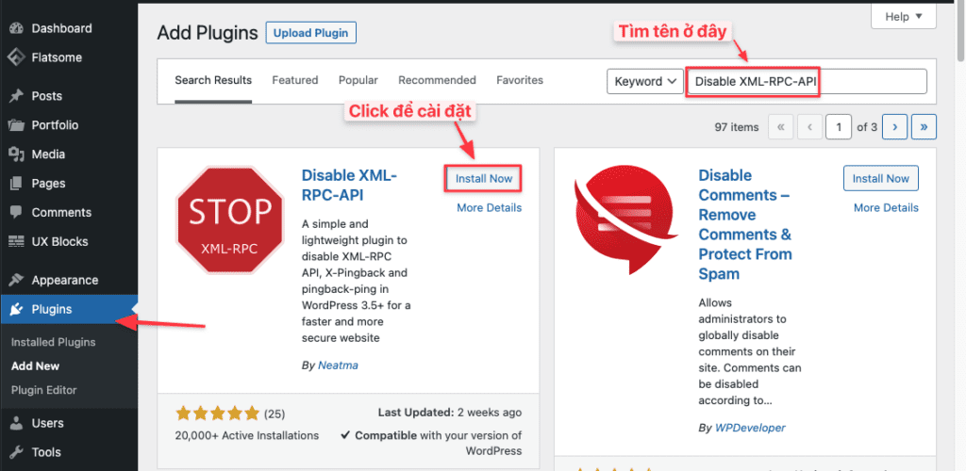The height and width of the screenshot is (471, 966).
Task: Click the 'Add Plugins' page heading
Action: (208, 33)
